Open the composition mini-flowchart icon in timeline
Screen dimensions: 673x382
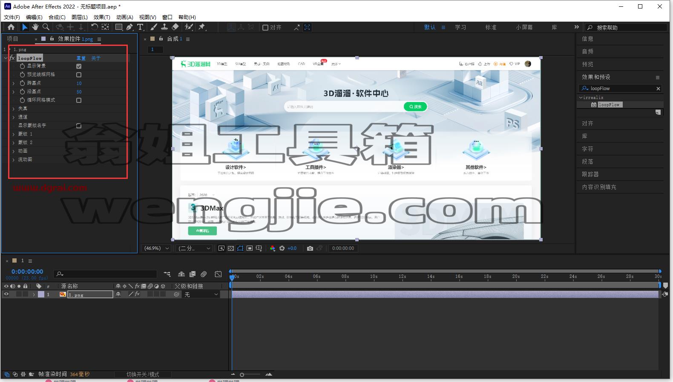(x=167, y=274)
